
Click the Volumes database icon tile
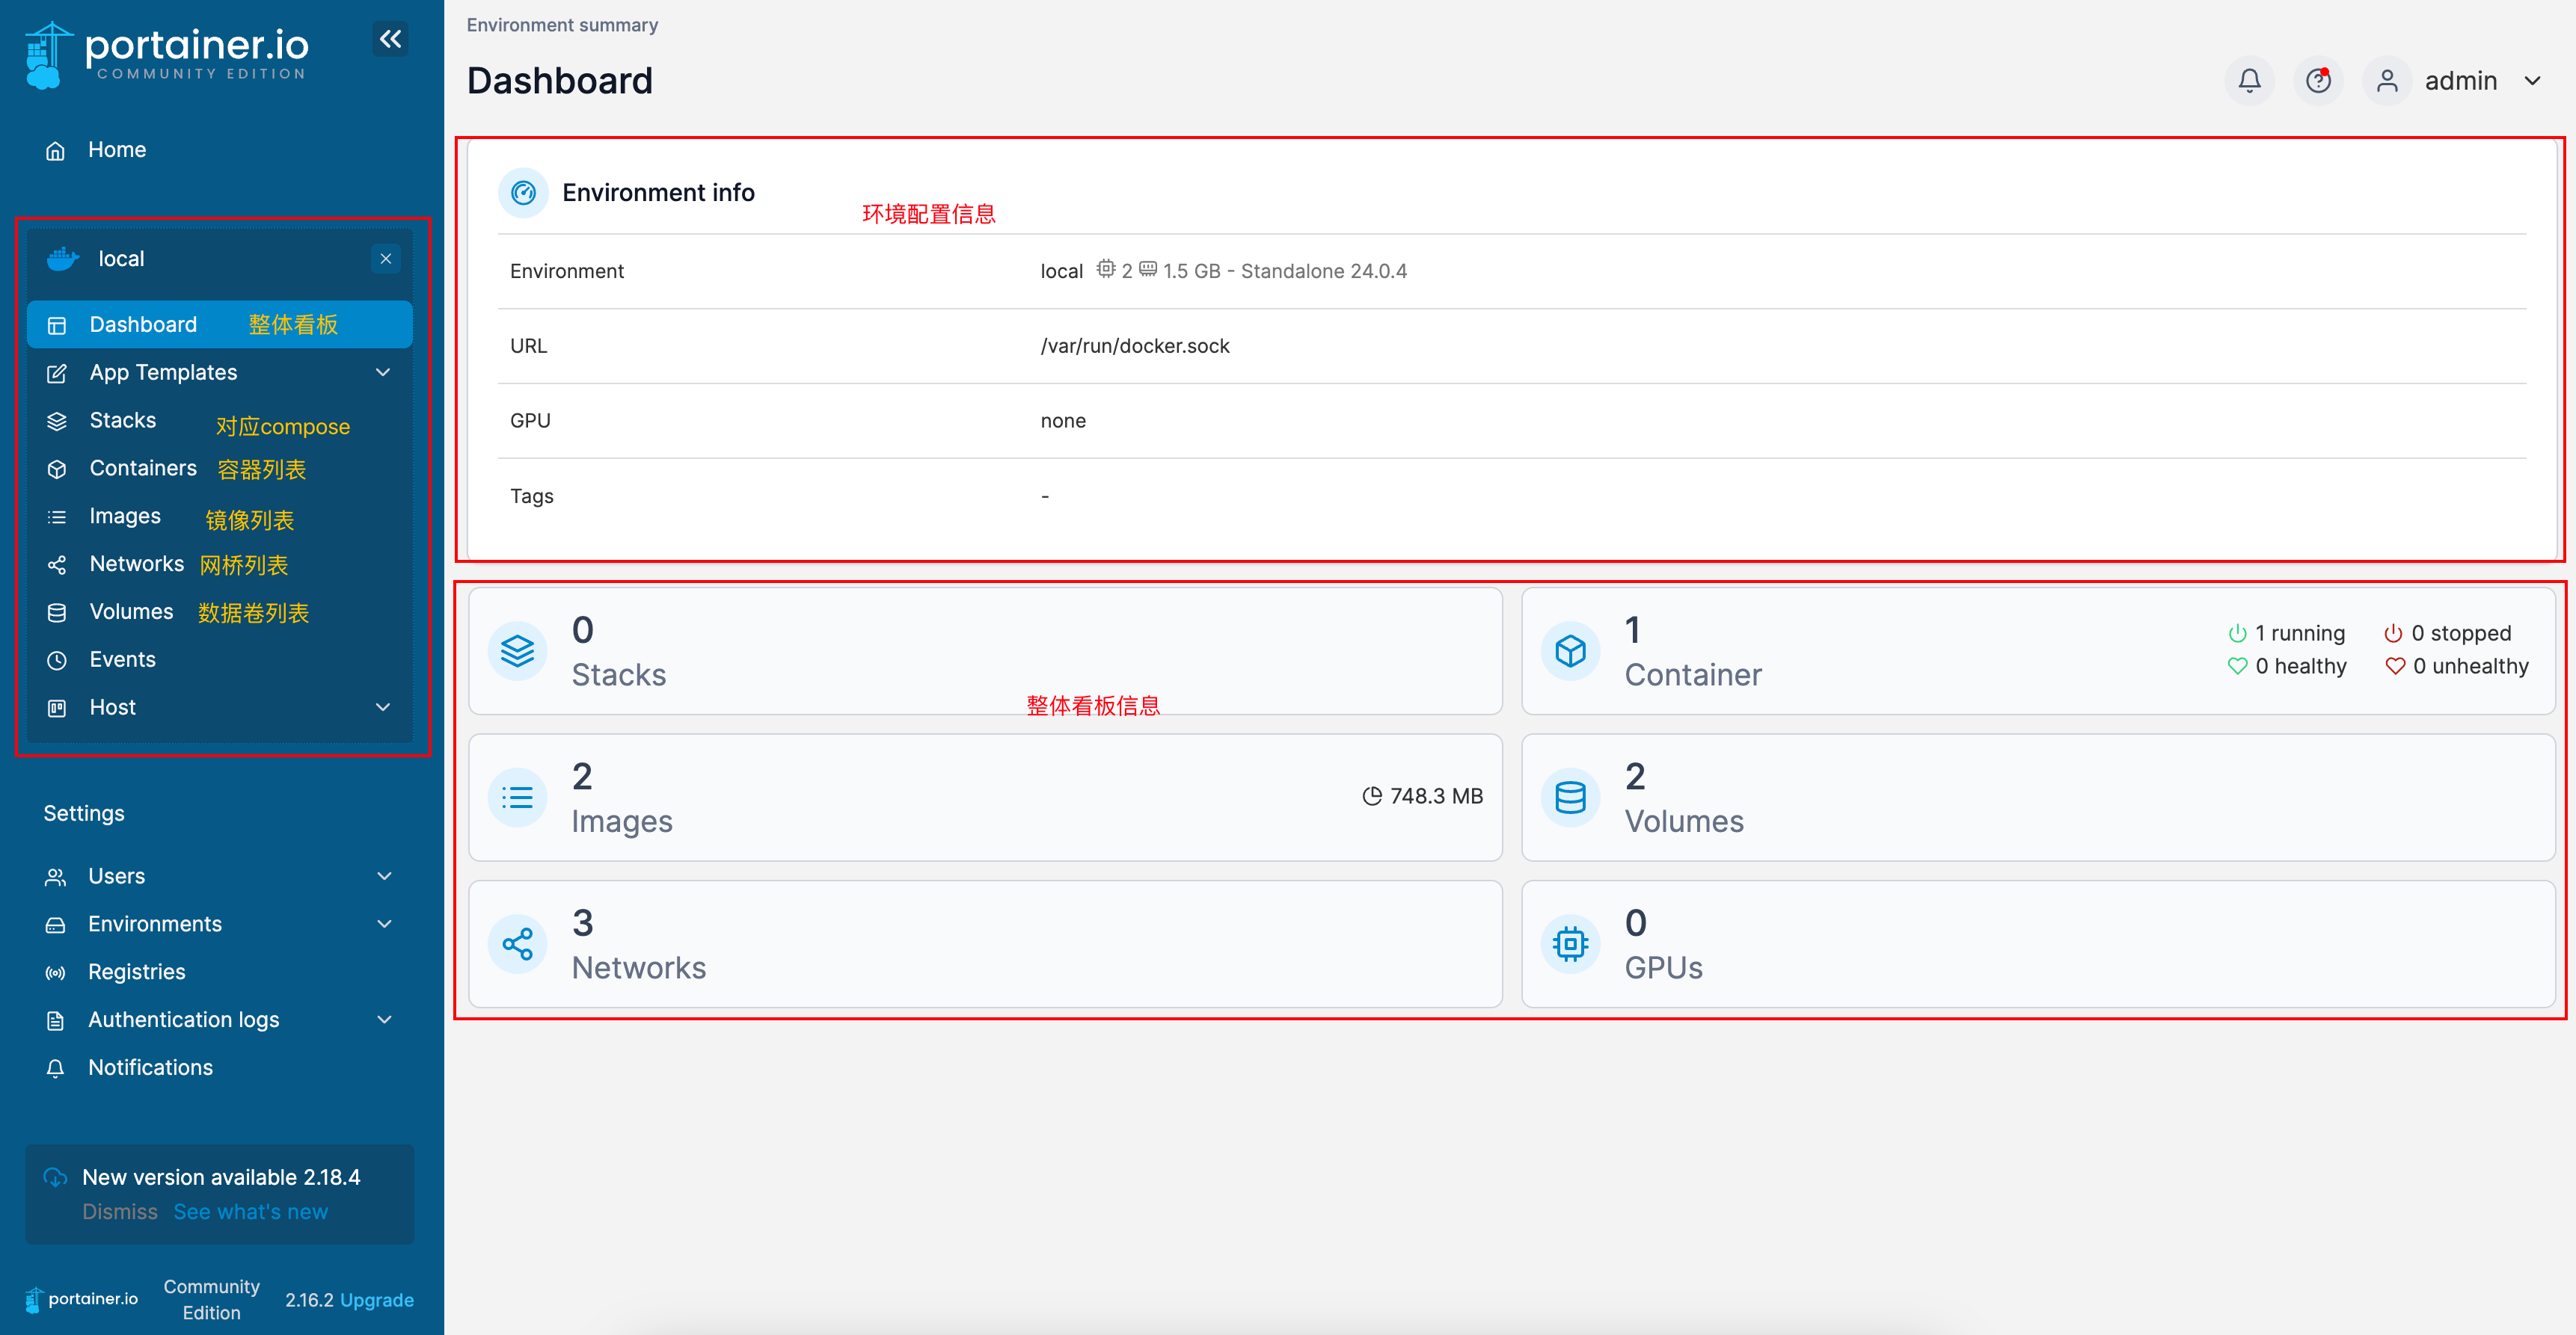[x=1570, y=798]
